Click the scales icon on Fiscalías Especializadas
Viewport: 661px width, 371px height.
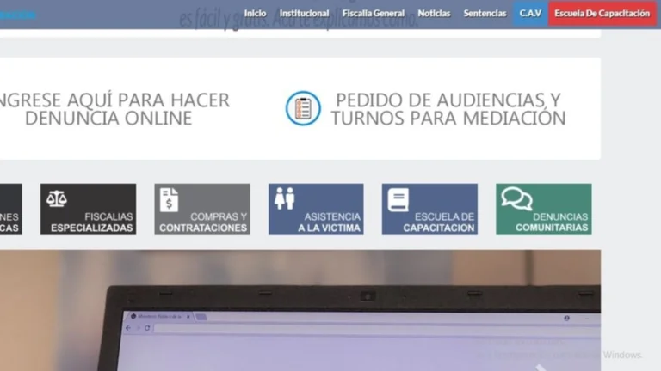click(57, 198)
